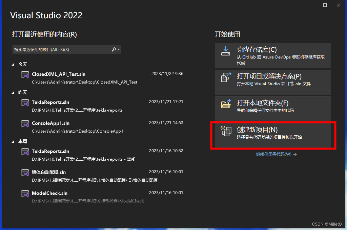Click the path ending in tekla-reports - 离线
347x230 pixels.
coord(83,159)
